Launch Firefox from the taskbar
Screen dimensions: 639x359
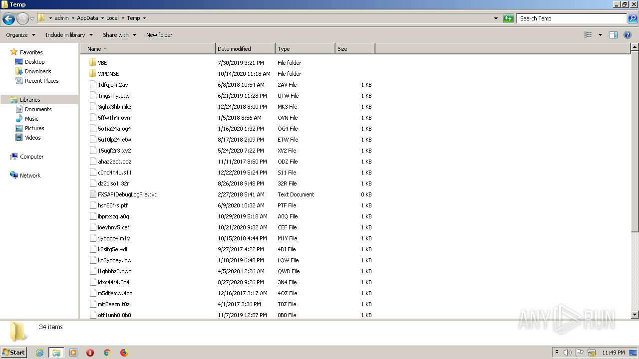click(x=124, y=353)
